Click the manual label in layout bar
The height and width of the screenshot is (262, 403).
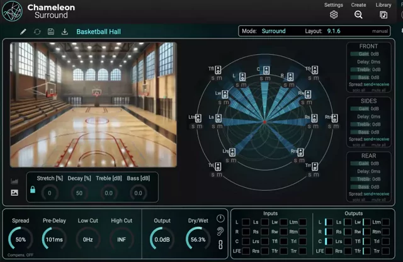tap(380, 31)
